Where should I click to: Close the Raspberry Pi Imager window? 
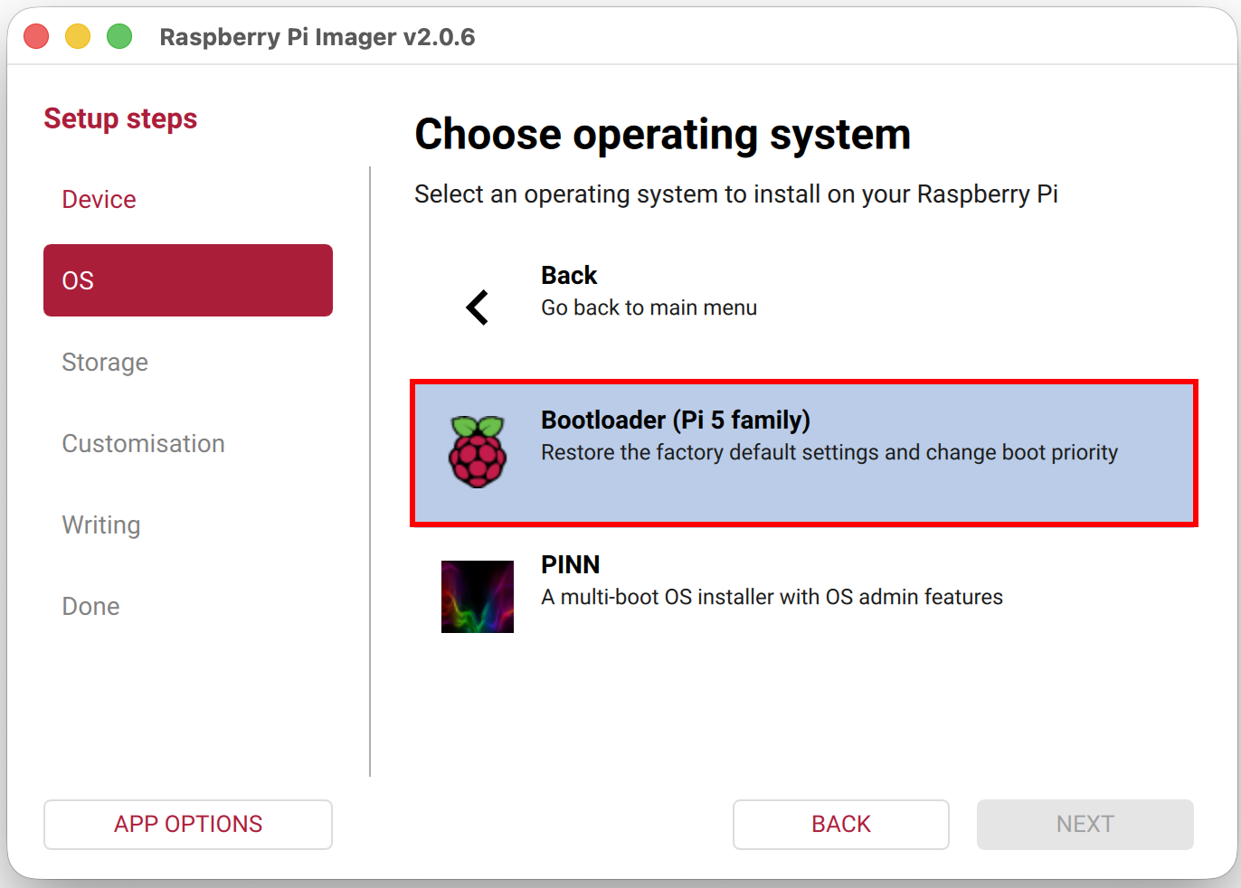[x=36, y=37]
